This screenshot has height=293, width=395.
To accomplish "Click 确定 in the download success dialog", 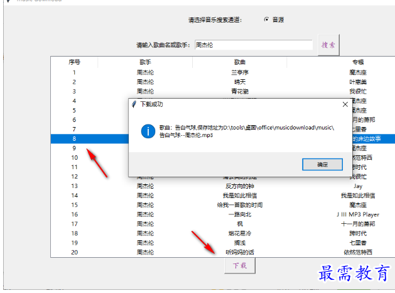I will point(322,164).
